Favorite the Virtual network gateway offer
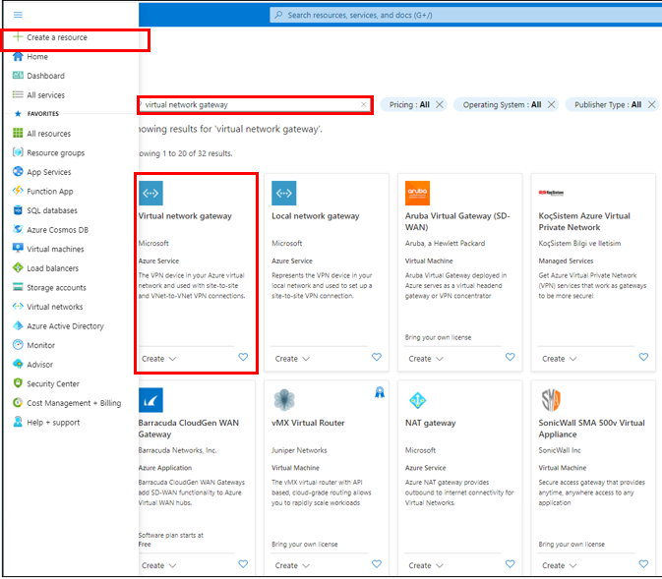662x579 pixels. click(243, 357)
